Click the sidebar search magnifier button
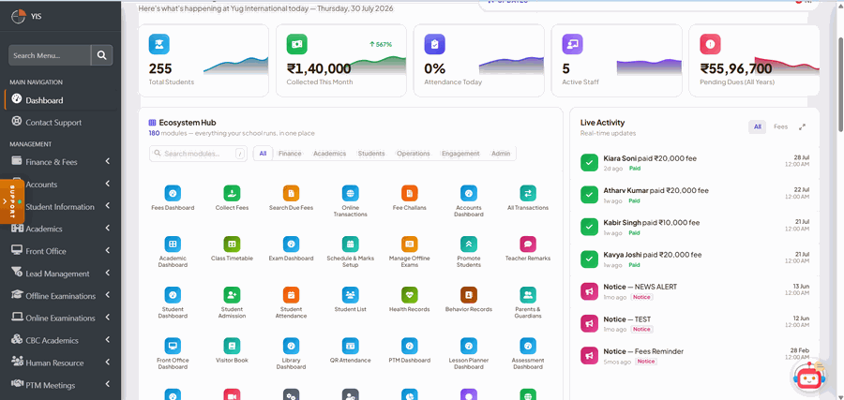844x400 pixels. [x=101, y=55]
